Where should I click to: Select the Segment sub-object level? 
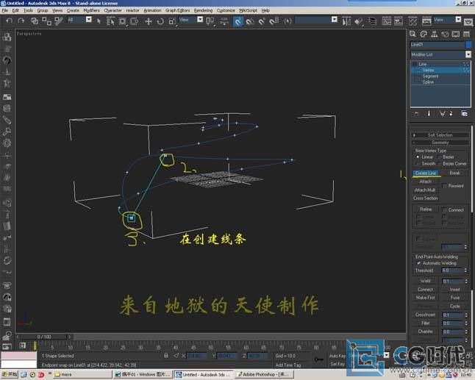[430, 76]
